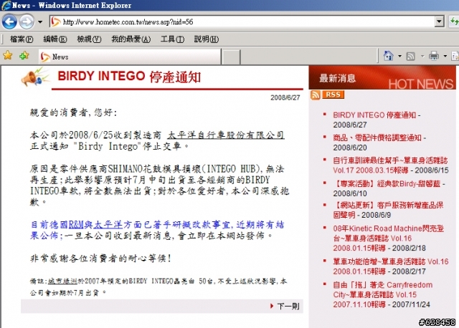The height and width of the screenshot is (328, 459).
Task: Click the RSS label button
Action: [x=333, y=95]
